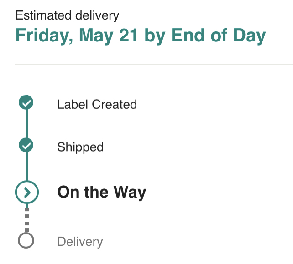The image size is (293, 264).
Task: Click the word 'by' in heading
Action: 155,36
